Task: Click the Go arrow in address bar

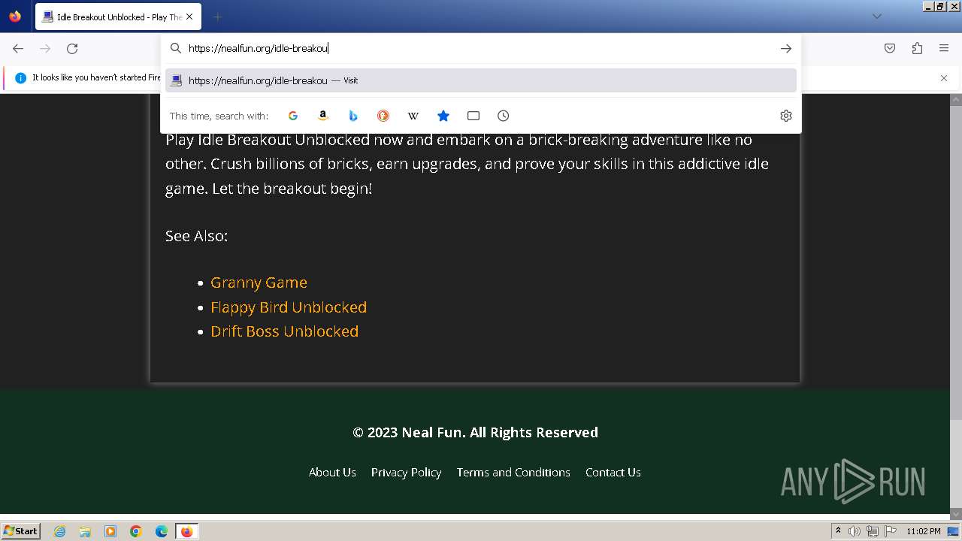Action: pyautogui.click(x=785, y=48)
